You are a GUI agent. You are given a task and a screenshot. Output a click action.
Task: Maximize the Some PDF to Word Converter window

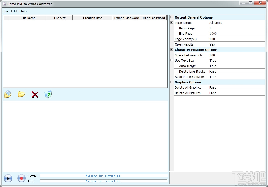tap(250, 3)
